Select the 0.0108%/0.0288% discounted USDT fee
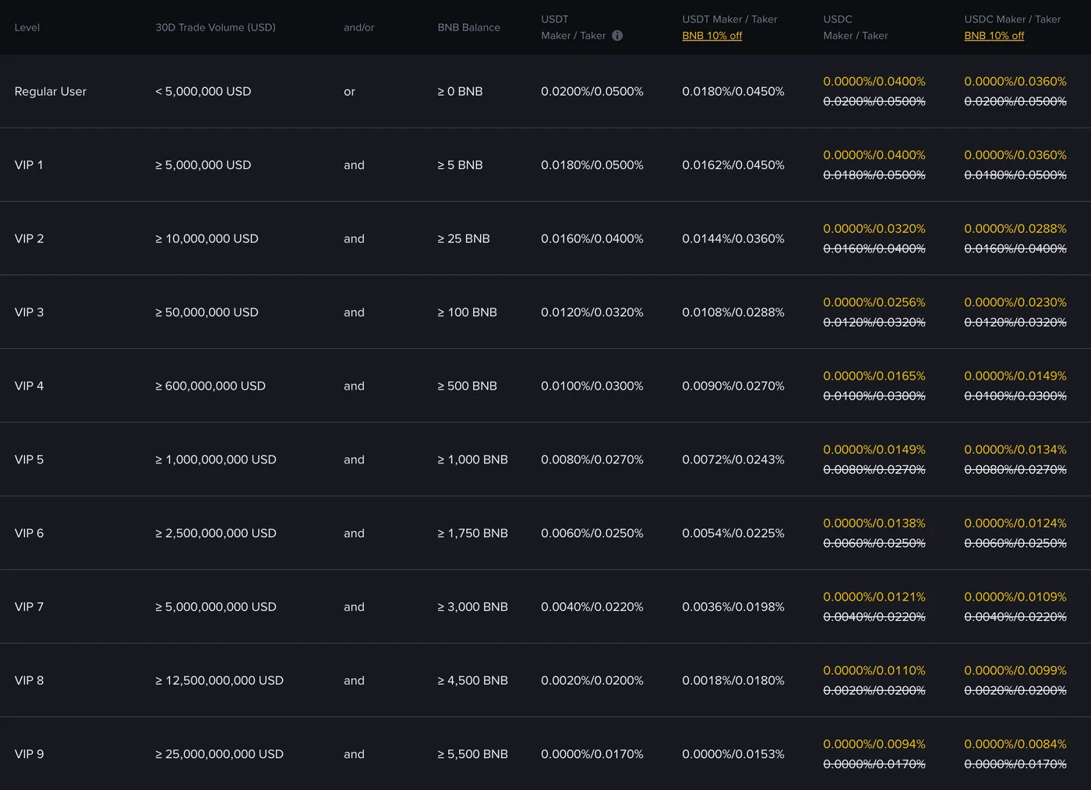 [x=733, y=312]
